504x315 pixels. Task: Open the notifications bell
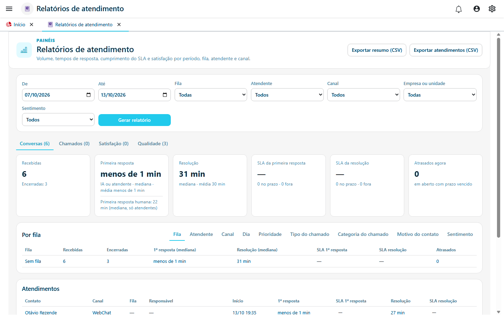[x=458, y=9]
